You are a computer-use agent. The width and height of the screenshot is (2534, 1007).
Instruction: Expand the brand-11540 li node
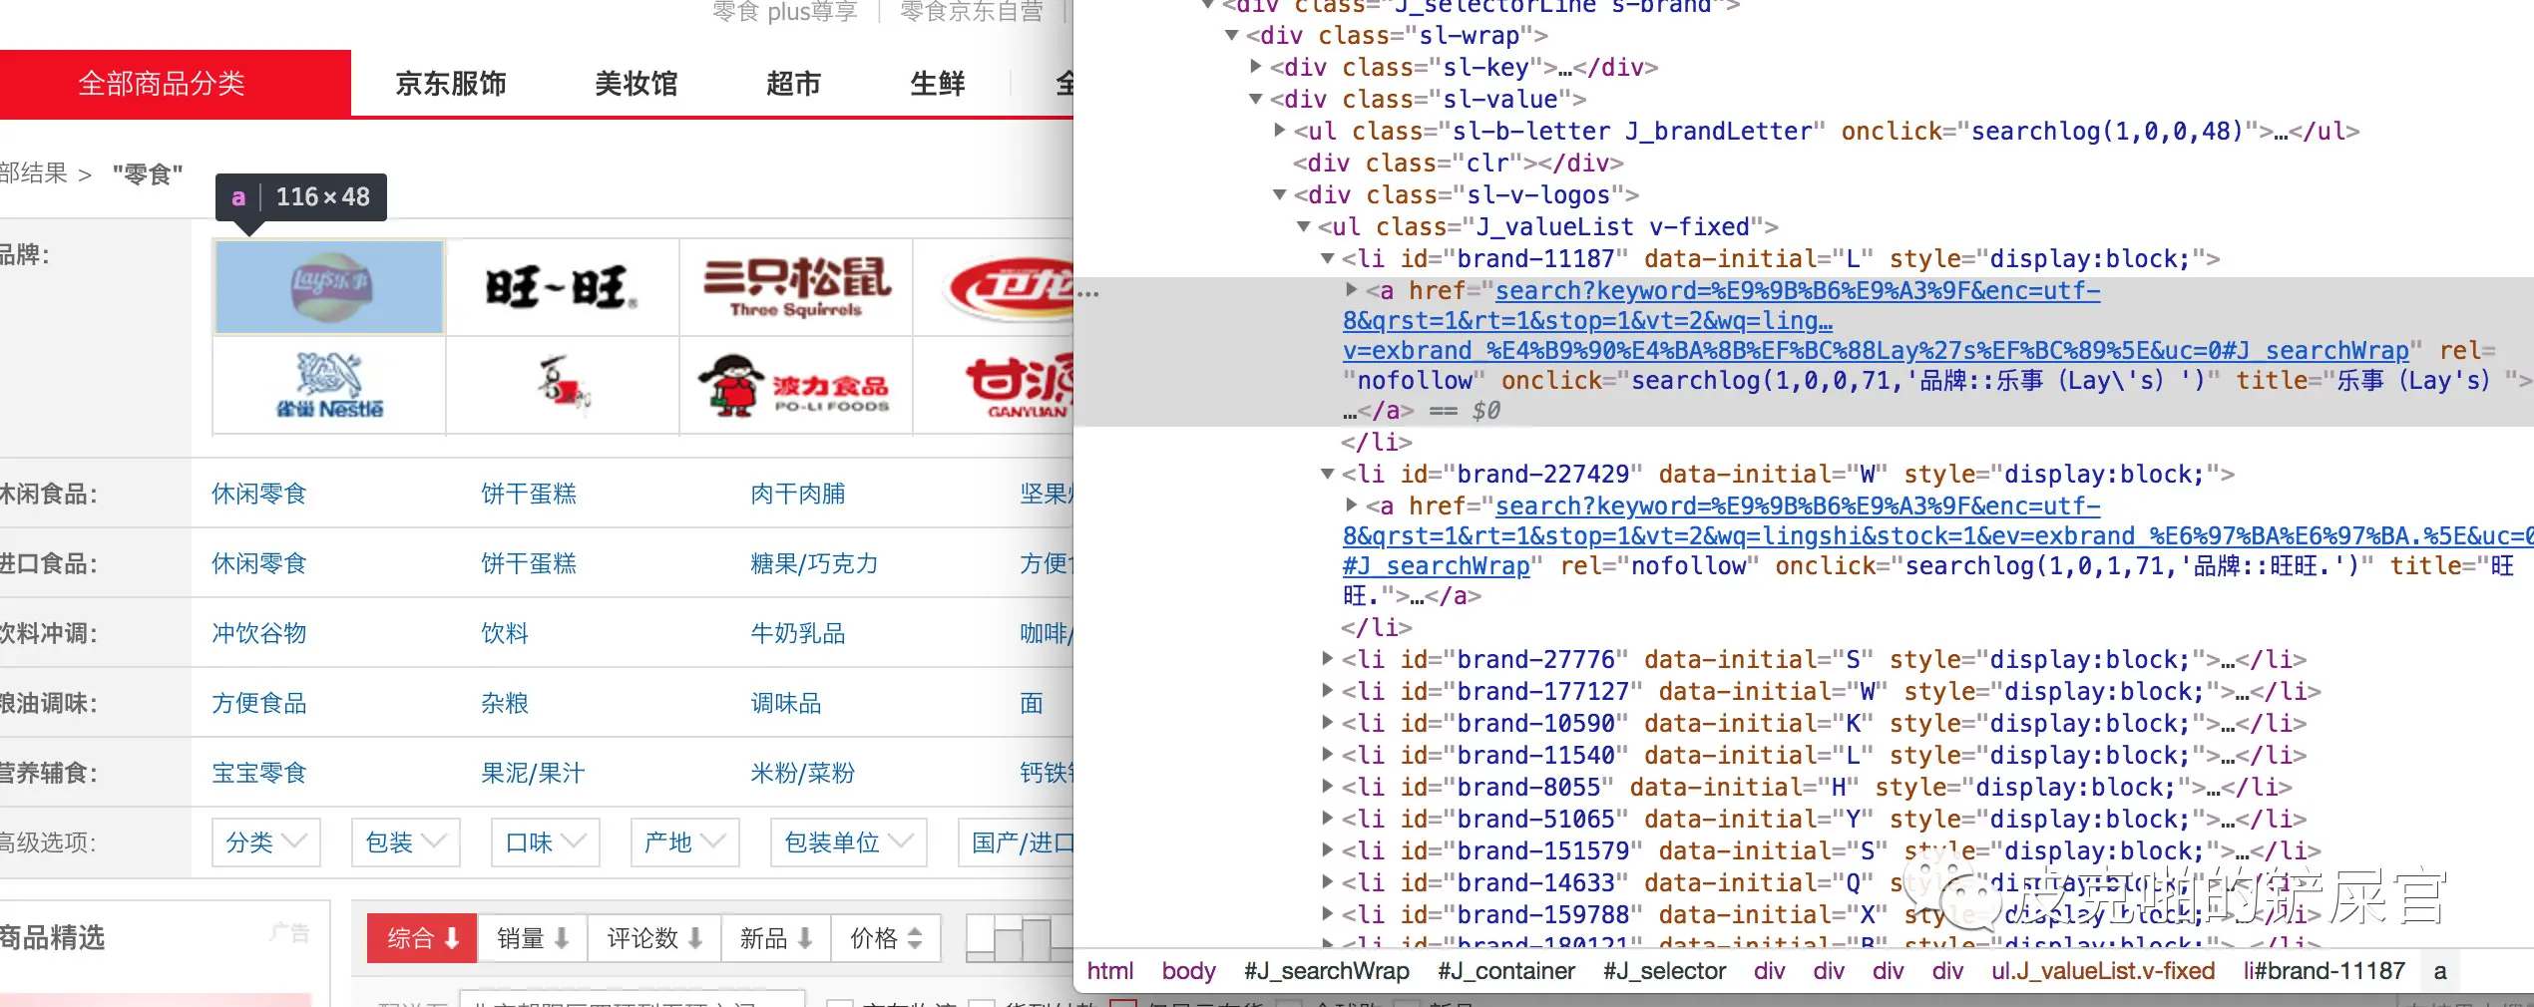click(x=1328, y=755)
